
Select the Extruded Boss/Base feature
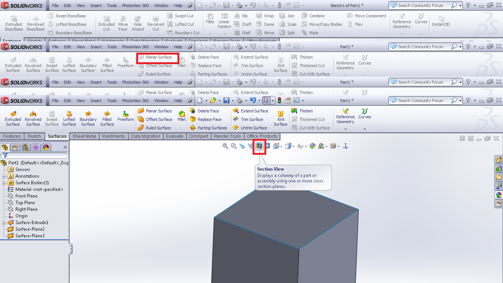click(14, 24)
